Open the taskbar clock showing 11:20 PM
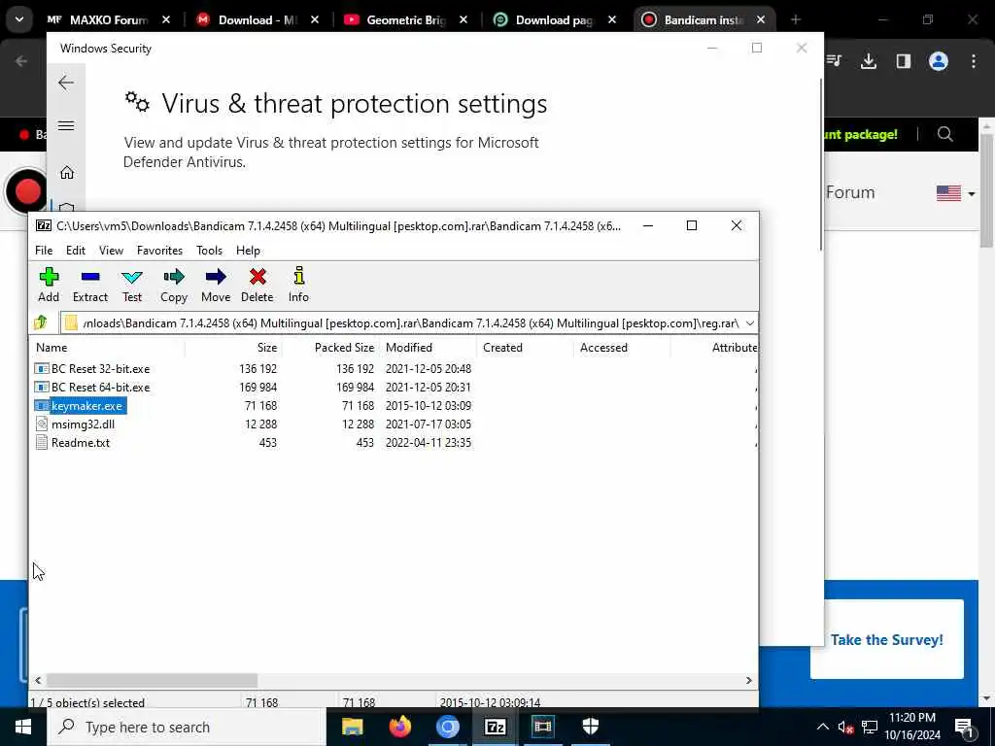 coord(912,727)
